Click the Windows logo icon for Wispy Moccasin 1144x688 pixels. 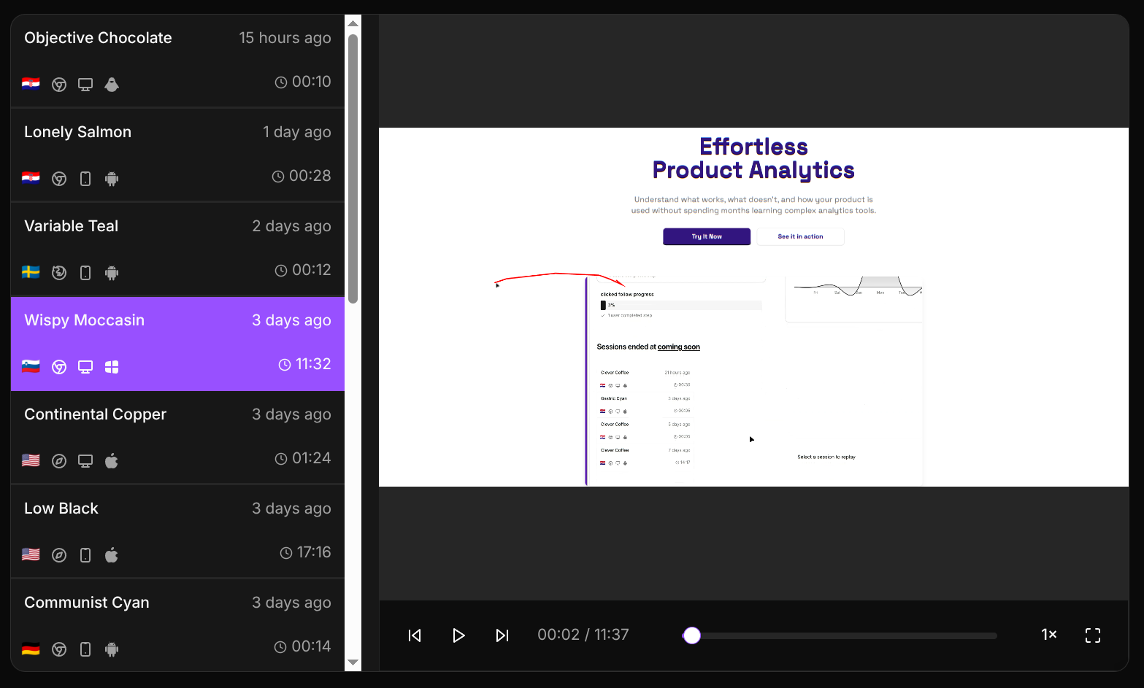tap(112, 366)
